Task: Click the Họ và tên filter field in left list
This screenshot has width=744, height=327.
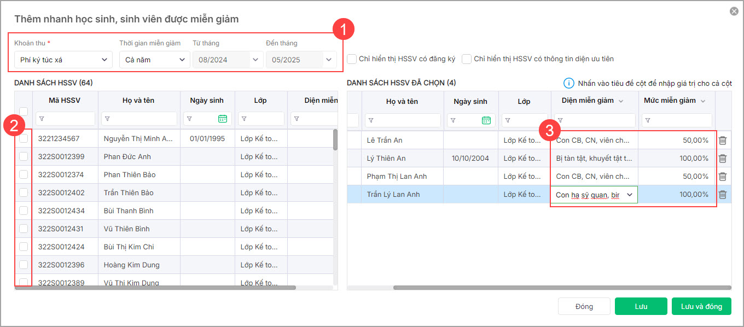Action: point(139,119)
